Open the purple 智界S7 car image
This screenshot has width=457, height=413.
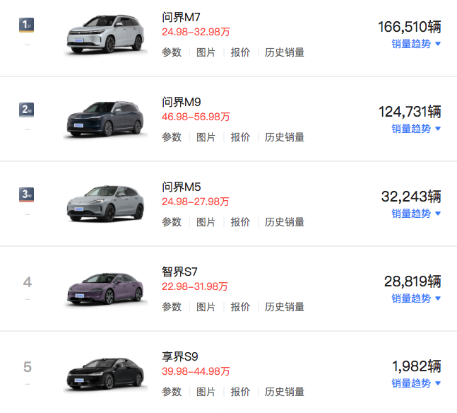pyautogui.click(x=105, y=289)
